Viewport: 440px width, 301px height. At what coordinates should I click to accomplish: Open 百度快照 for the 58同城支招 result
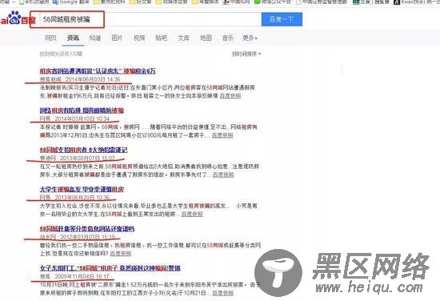(x=223, y=175)
